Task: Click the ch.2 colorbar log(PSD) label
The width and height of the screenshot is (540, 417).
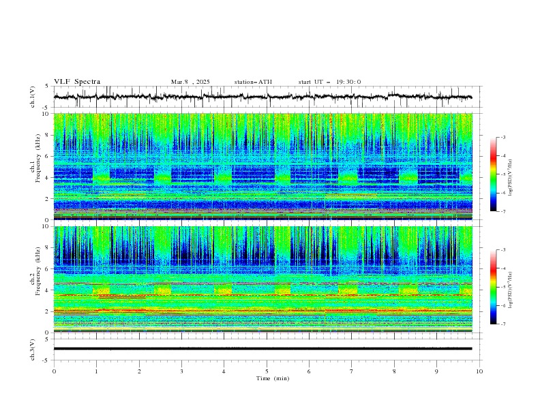Action: [511, 290]
